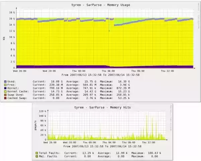The image size is (201, 161).
Task: Click the 'Total Faults:' legend label
Action: 50,153
